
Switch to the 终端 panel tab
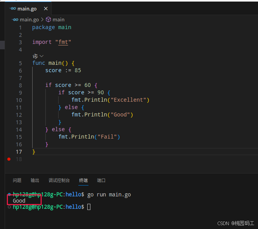click(83, 180)
